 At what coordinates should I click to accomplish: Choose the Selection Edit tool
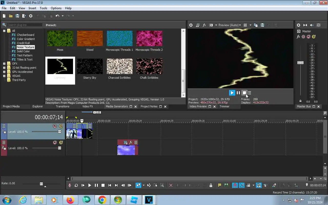pyautogui.click(x=156, y=185)
